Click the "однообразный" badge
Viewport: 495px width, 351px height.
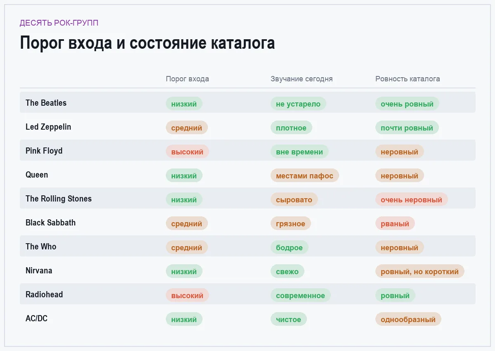pos(408,319)
